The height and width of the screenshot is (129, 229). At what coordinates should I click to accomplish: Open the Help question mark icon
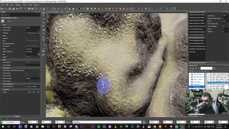point(175,9)
